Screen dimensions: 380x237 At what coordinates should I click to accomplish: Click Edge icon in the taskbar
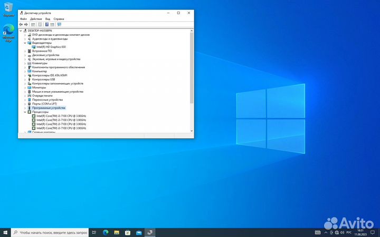click(x=106, y=232)
